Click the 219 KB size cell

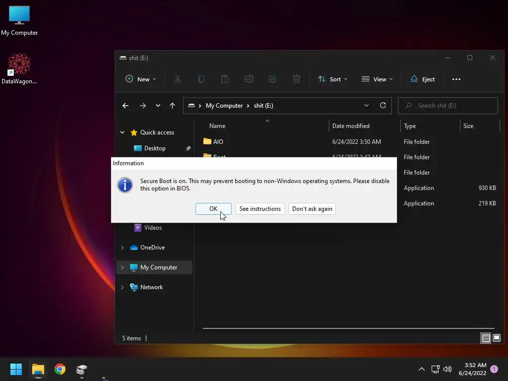[x=487, y=203]
